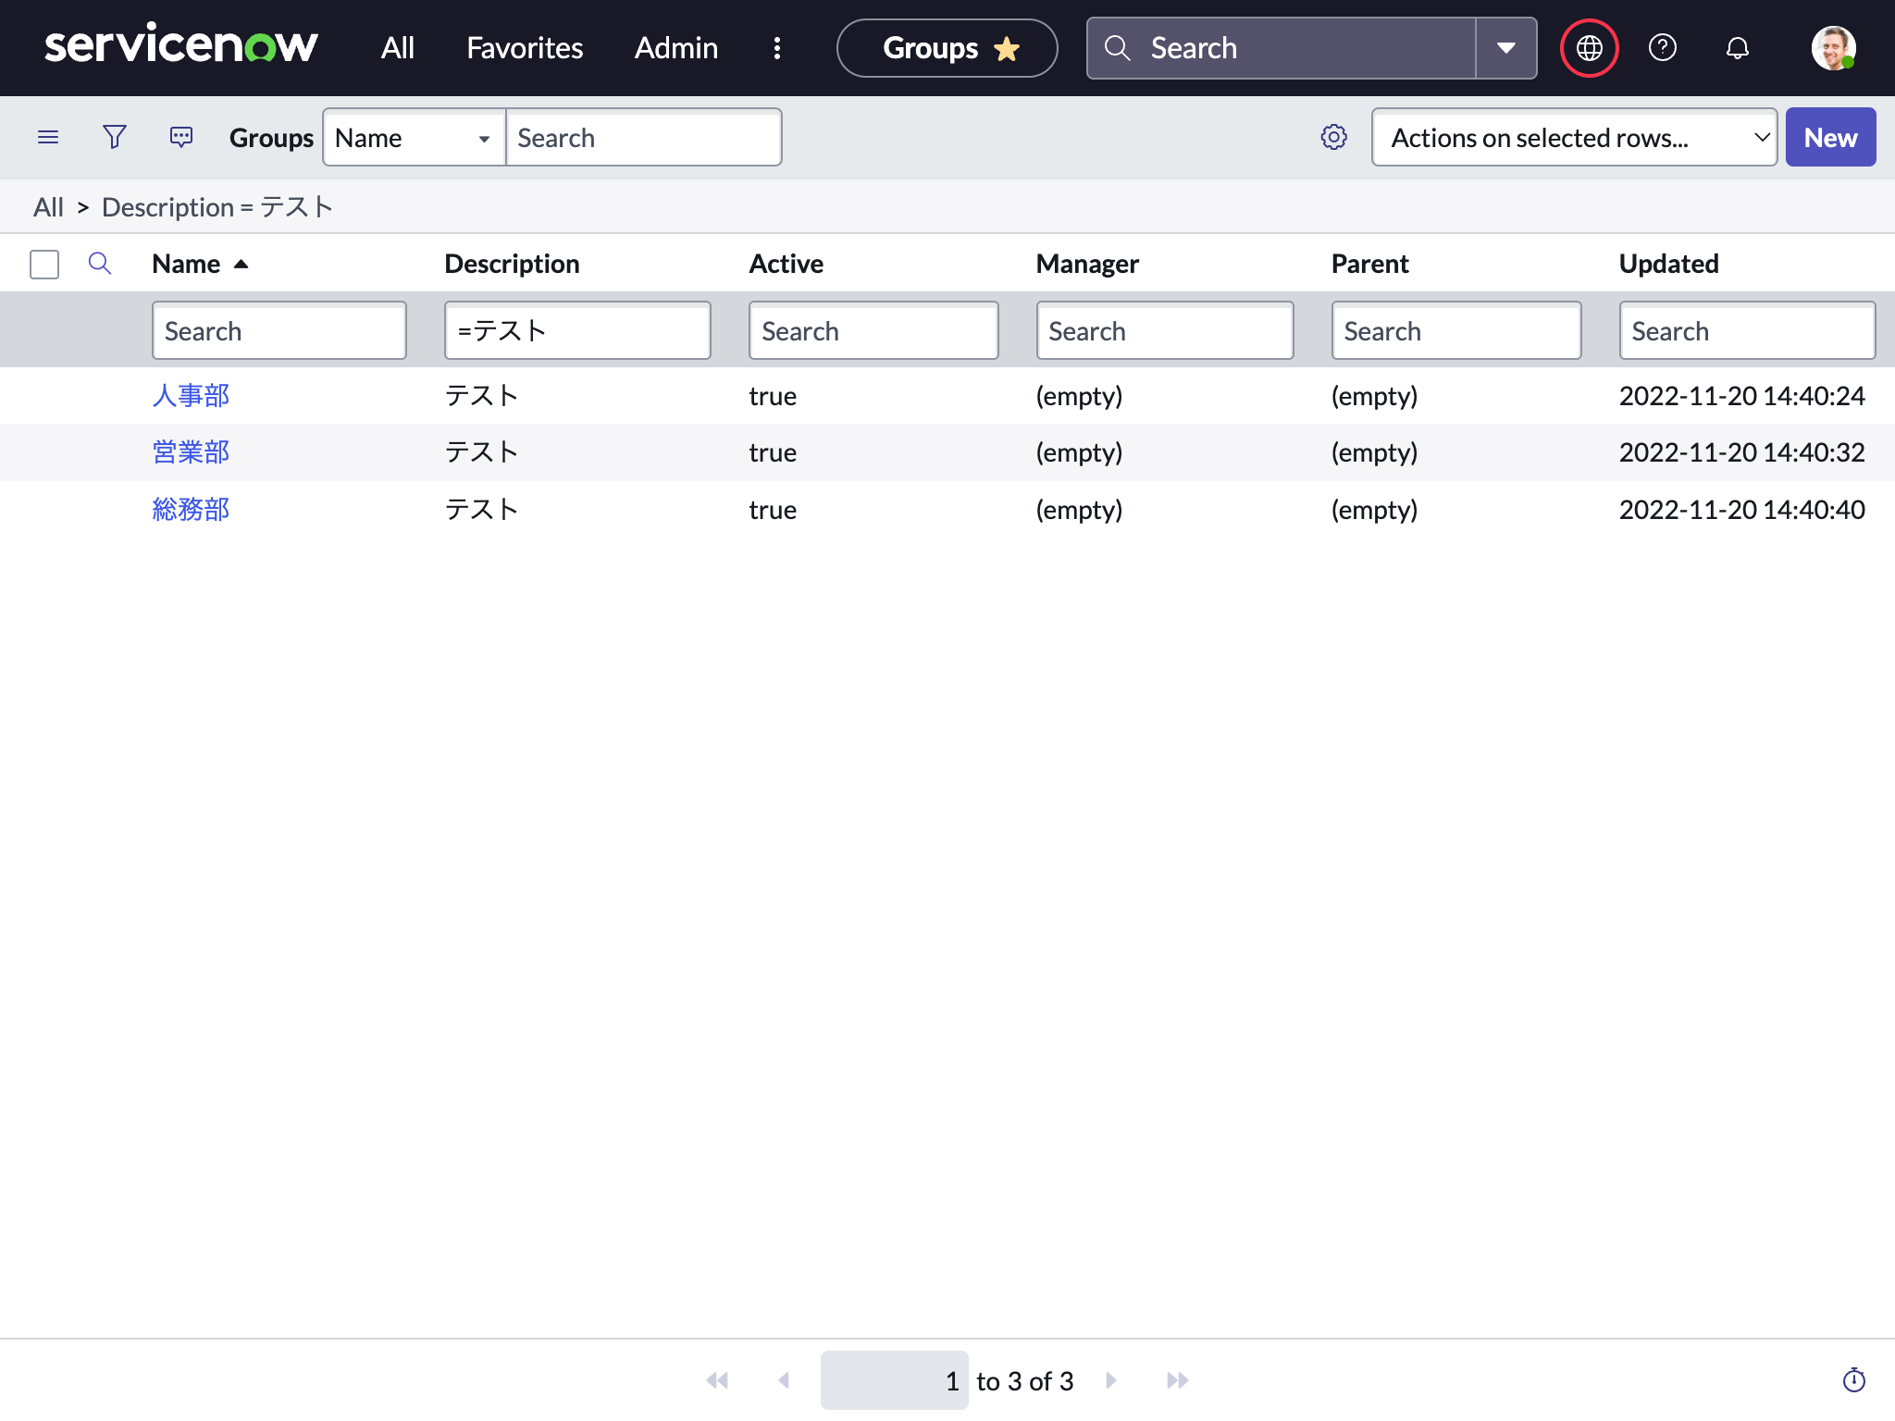Open the list filter icon
This screenshot has width=1895, height=1421.
[x=114, y=137]
